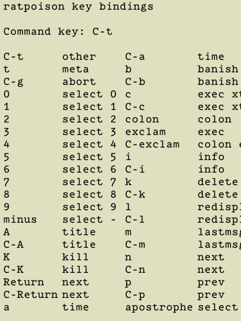Image resolution: width=241 pixels, height=321 pixels.
Task: Click the 'select 5' entry
Action: (89, 157)
